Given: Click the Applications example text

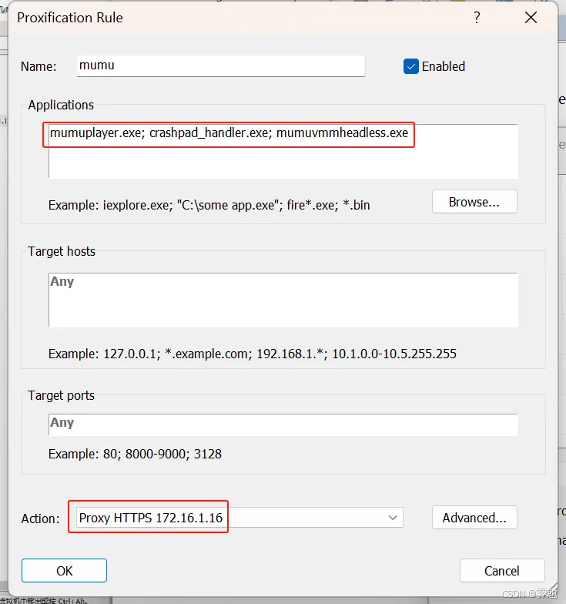Looking at the screenshot, I should tap(209, 205).
